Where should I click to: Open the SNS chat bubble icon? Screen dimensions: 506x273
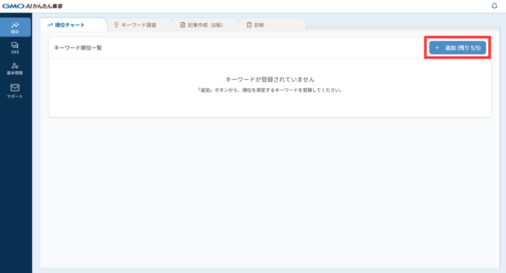click(15, 45)
